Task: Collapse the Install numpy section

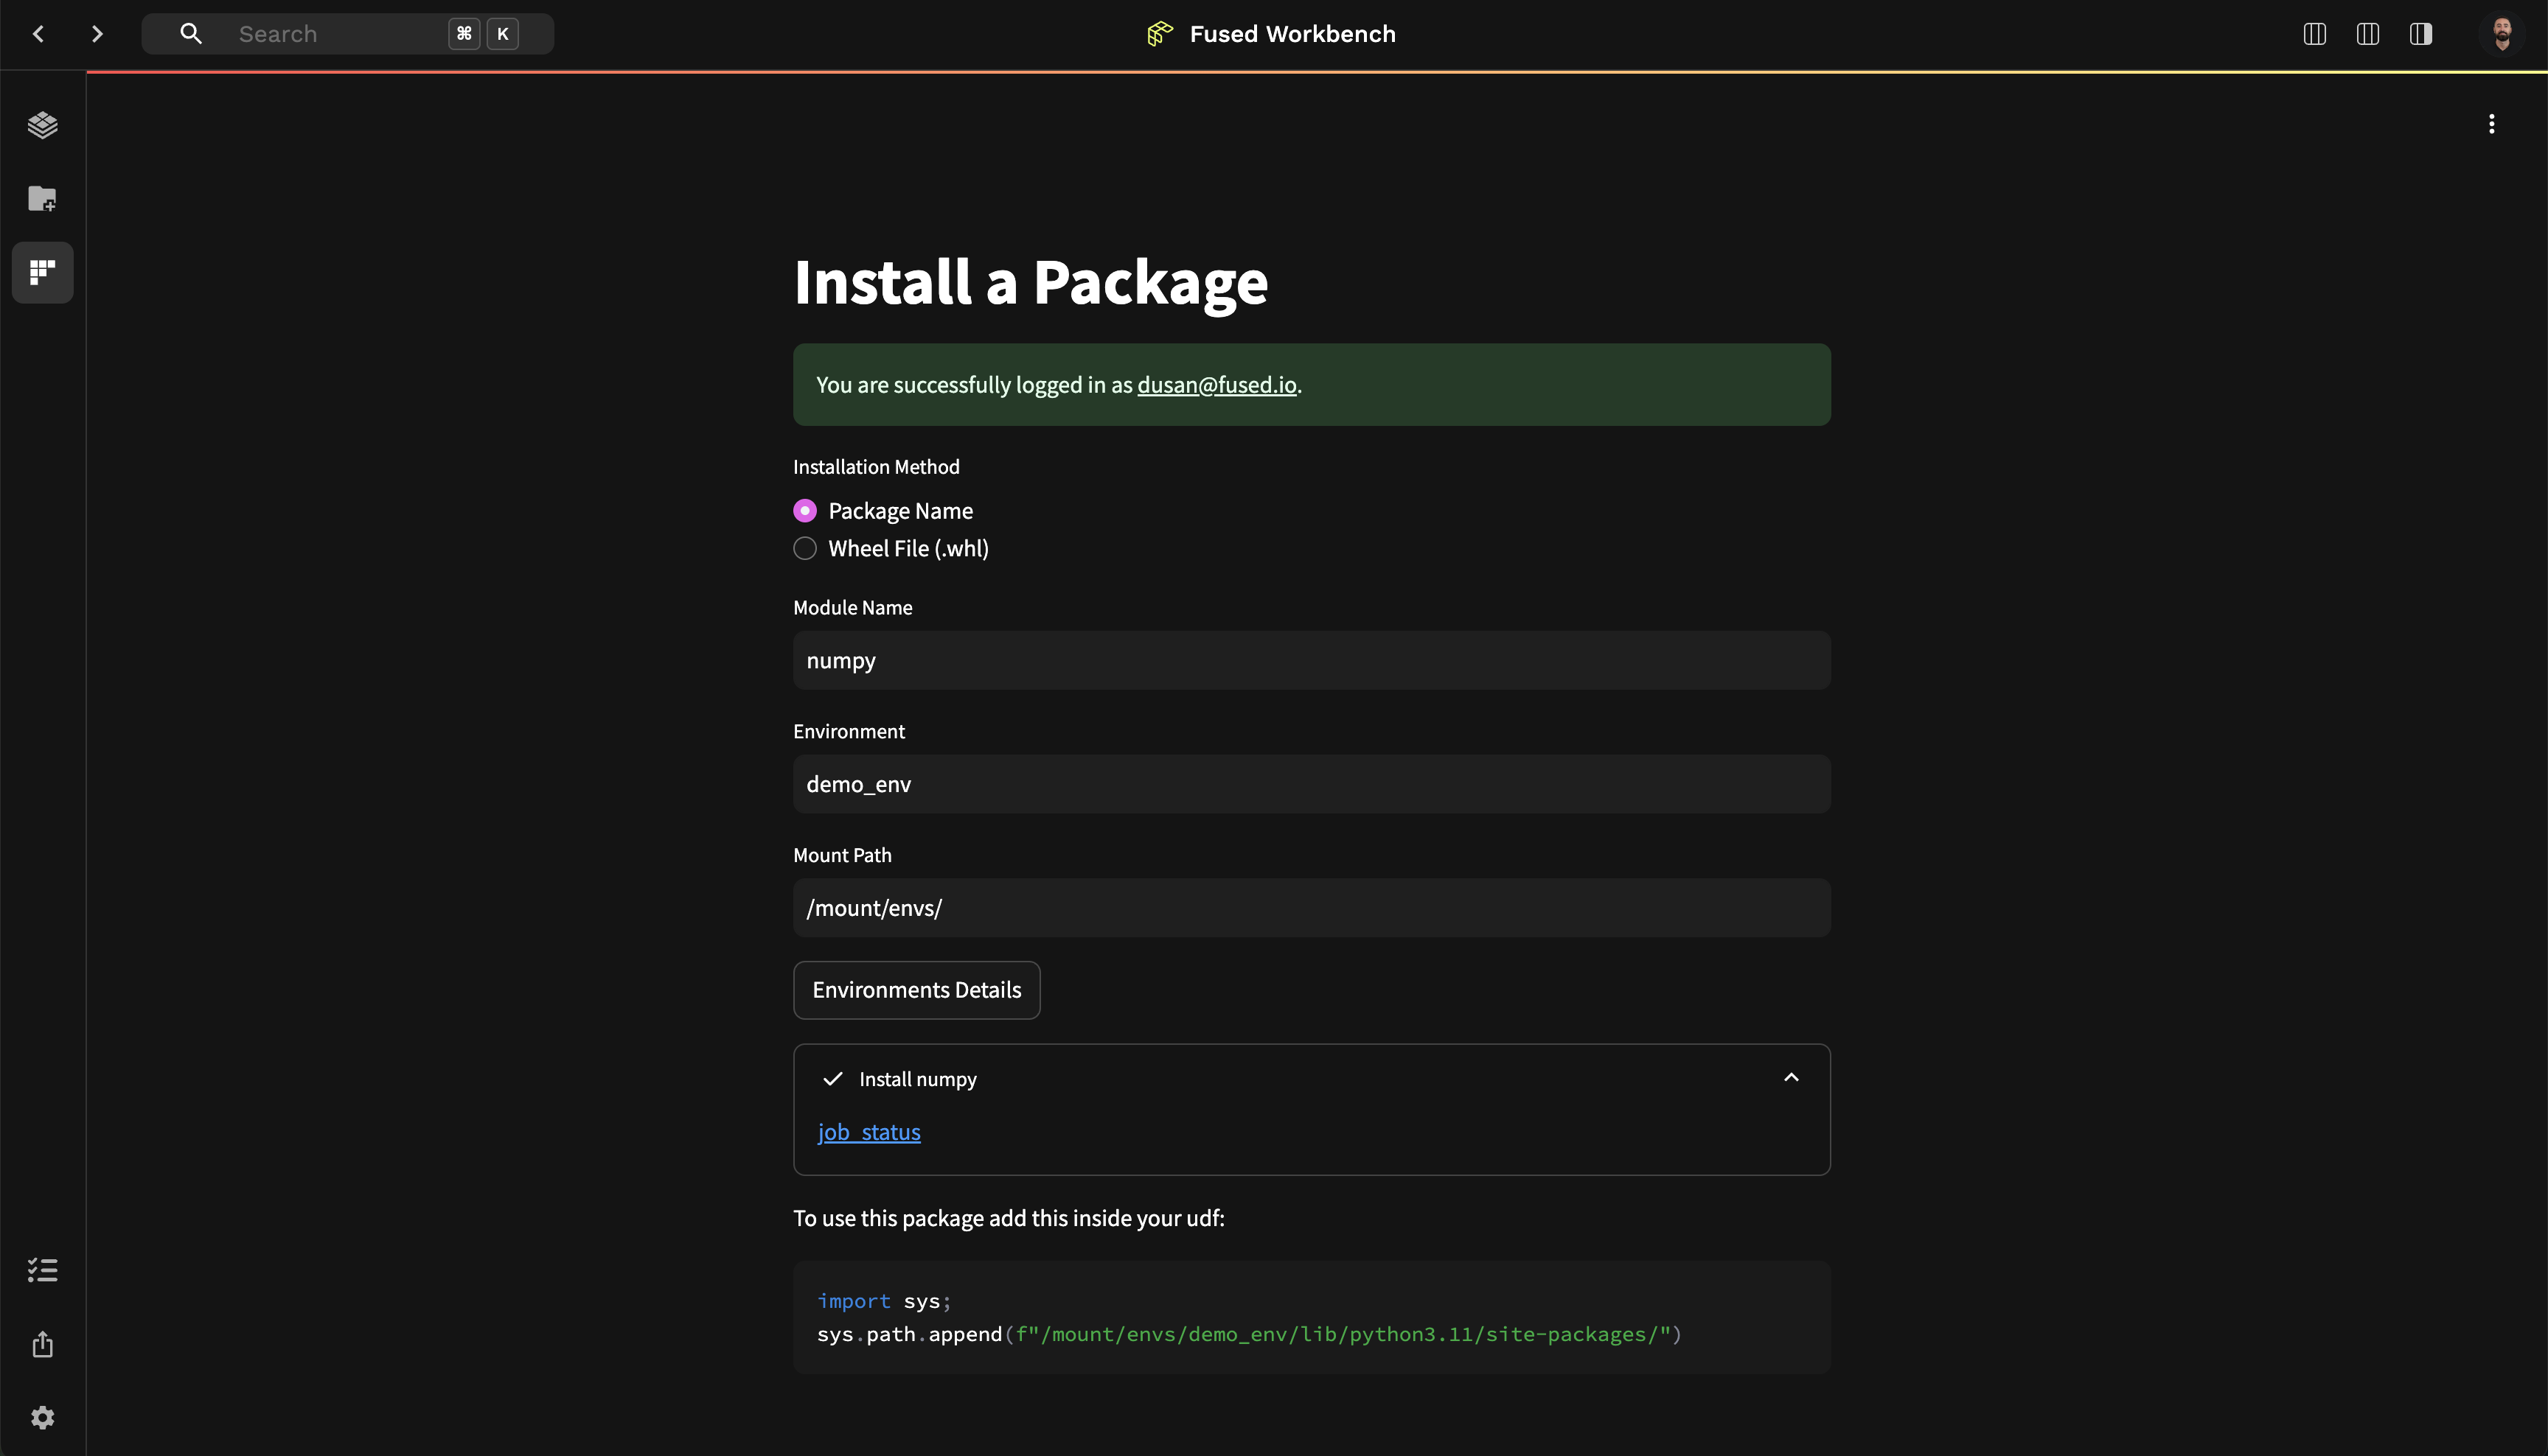Action: (1791, 1078)
